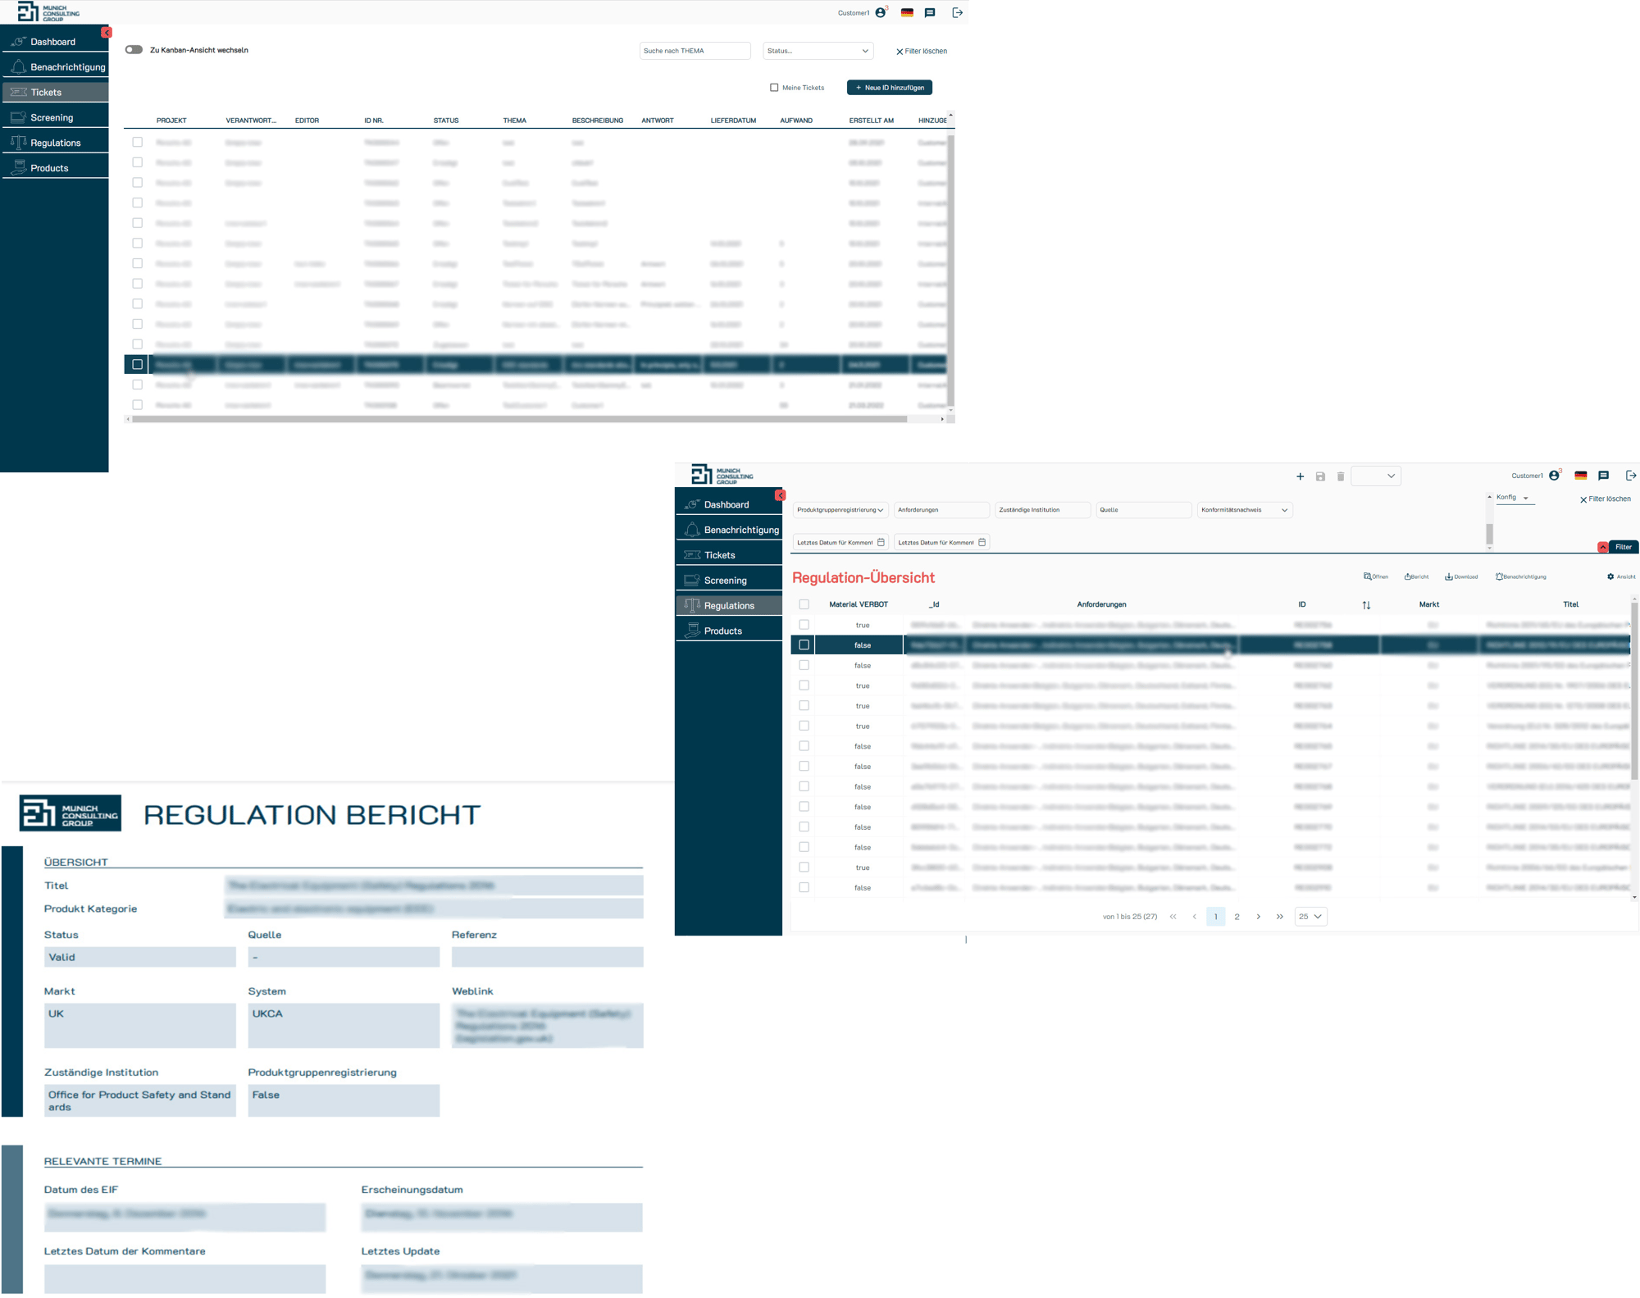Go to next page in Regulation pagination

click(x=1259, y=917)
